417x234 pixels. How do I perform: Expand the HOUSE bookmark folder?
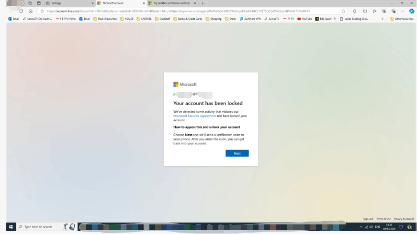click(x=126, y=19)
